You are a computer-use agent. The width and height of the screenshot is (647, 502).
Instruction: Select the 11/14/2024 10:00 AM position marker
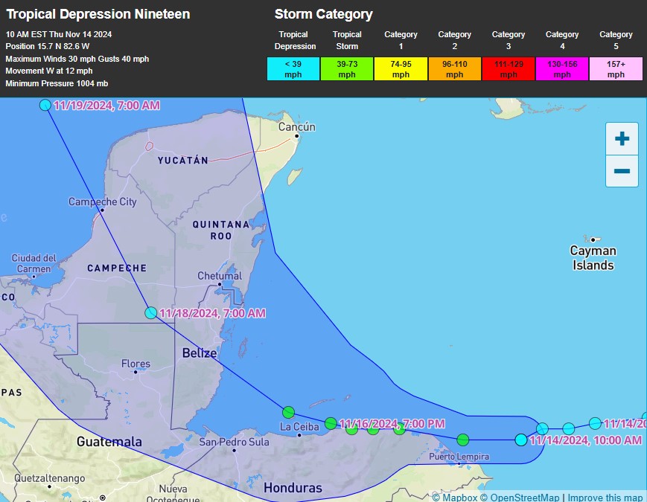coord(521,440)
